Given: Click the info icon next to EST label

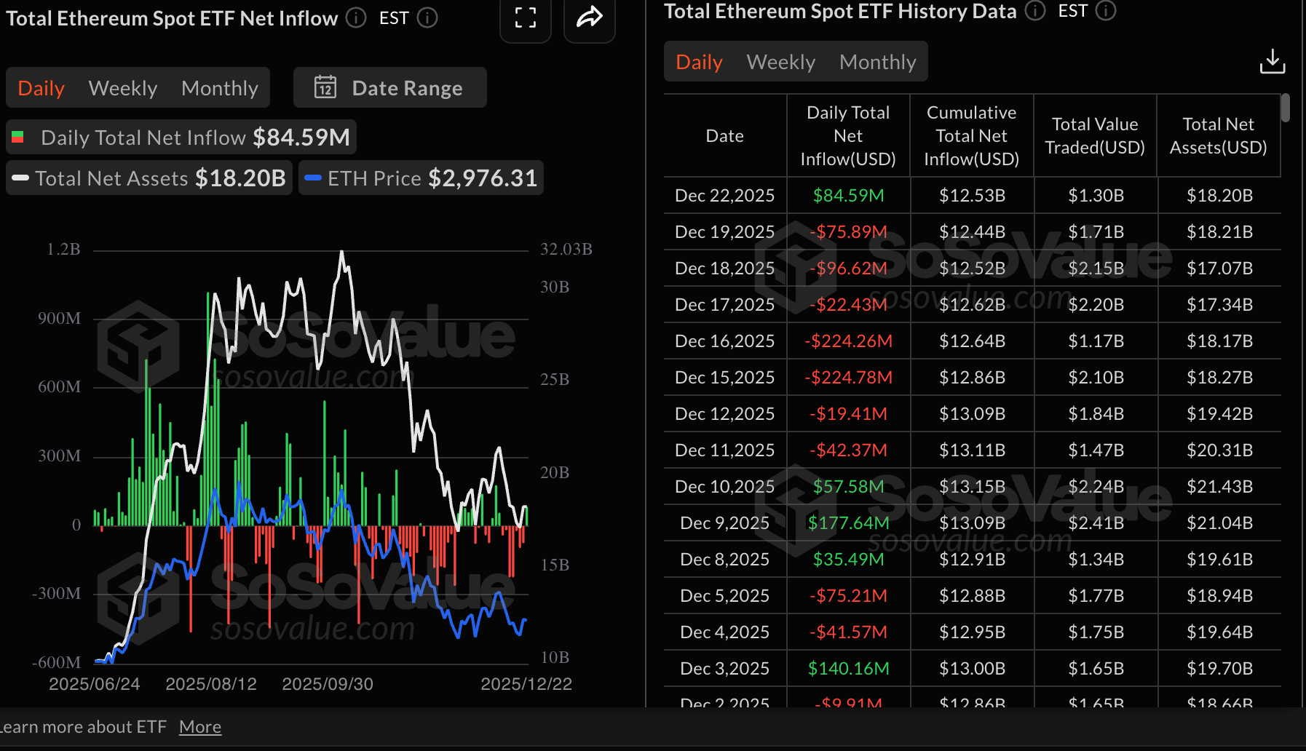Looking at the screenshot, I should tap(427, 18).
